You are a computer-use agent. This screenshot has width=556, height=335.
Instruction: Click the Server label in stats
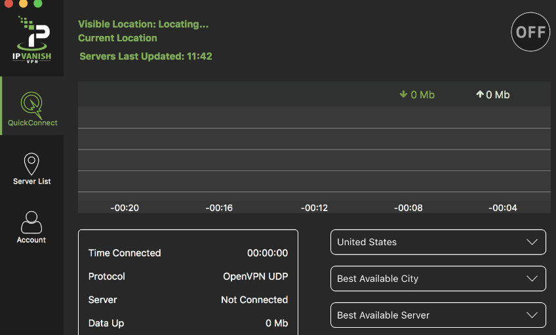[102, 300]
